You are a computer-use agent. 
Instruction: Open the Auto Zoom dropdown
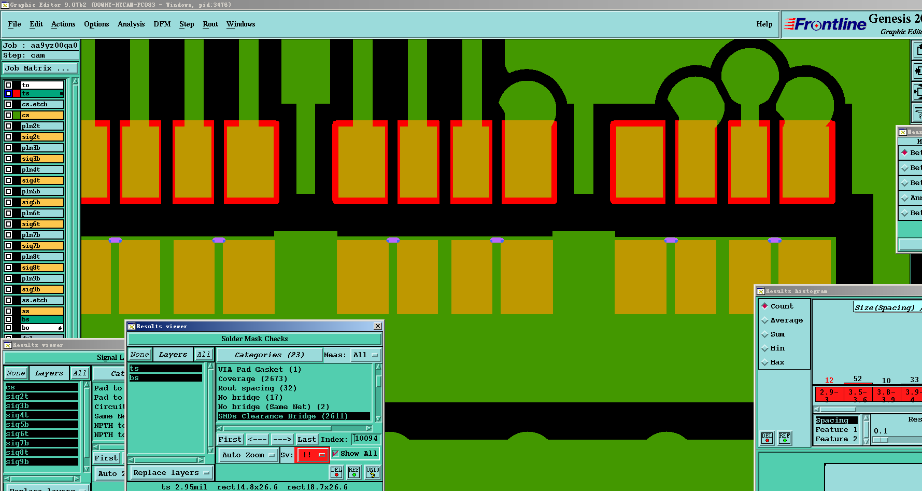248,455
